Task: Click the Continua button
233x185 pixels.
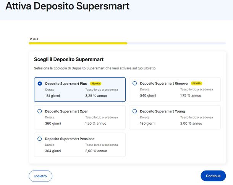Action: (x=213, y=176)
